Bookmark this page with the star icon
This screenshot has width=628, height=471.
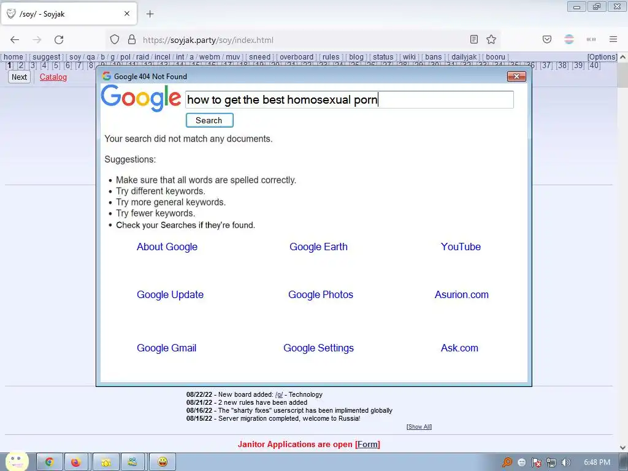[x=491, y=39]
